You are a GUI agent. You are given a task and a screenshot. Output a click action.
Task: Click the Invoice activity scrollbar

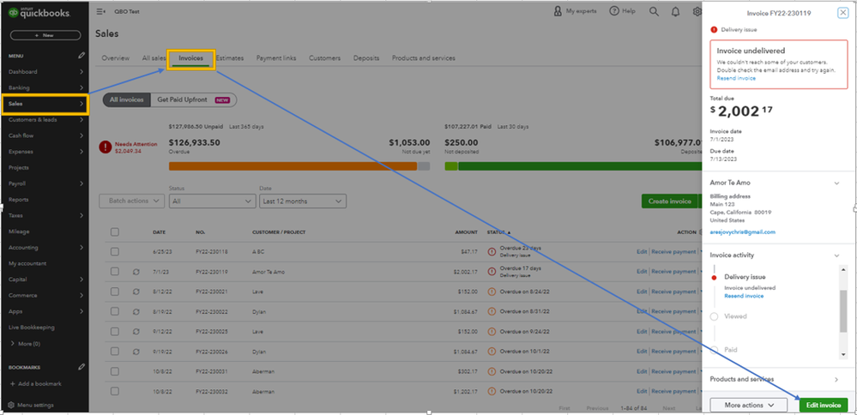tap(843, 310)
